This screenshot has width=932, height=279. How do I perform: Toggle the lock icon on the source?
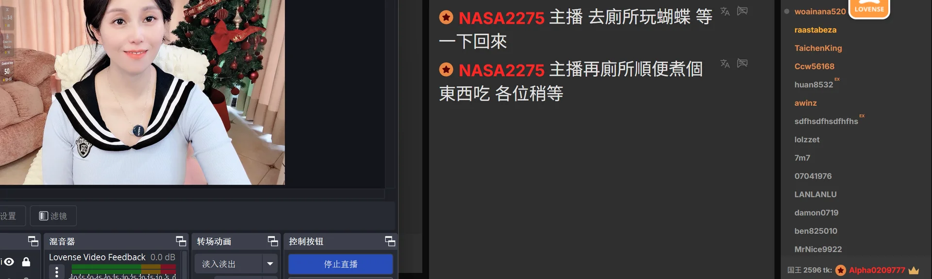point(26,262)
